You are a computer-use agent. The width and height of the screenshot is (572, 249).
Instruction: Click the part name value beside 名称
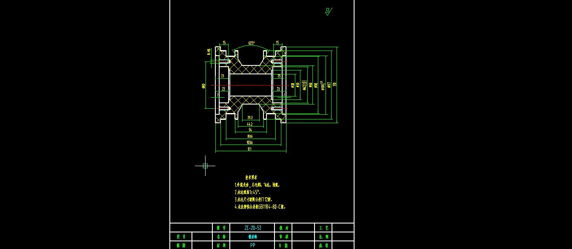[253, 237]
